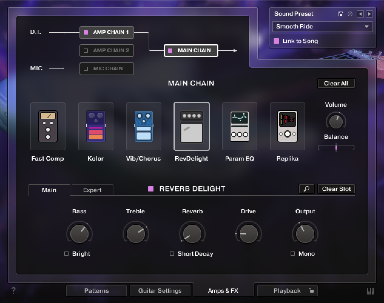Open the Kolor effect pedal
This screenshot has width=384, height=303.
pos(96,126)
